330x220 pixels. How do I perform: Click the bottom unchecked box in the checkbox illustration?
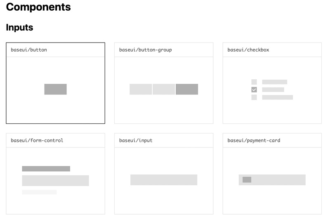coord(254,97)
